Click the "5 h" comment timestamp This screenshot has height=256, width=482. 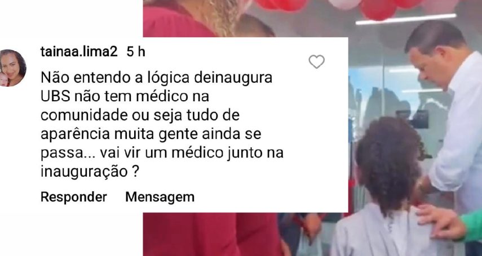[x=135, y=52]
